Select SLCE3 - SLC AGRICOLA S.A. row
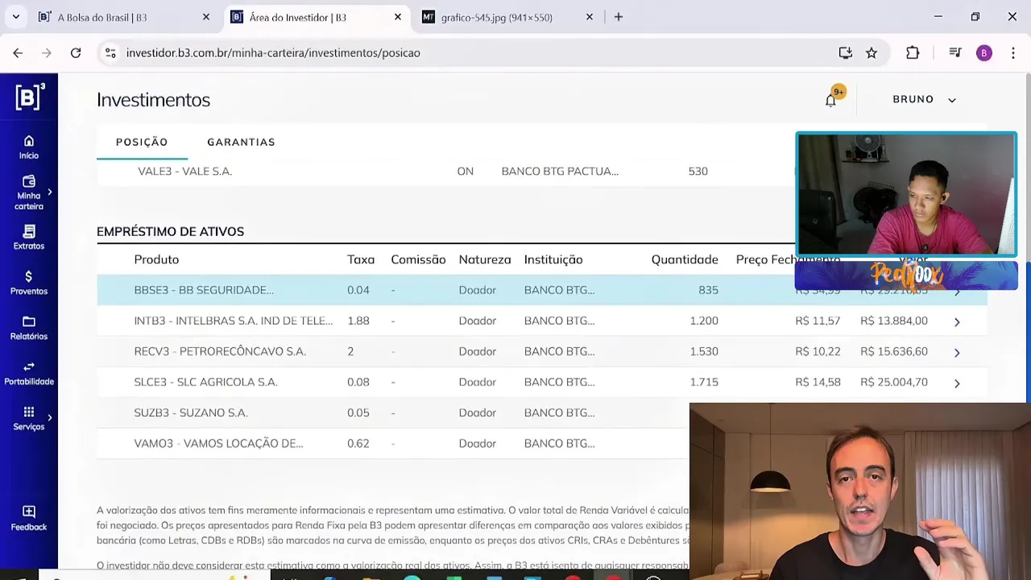 tap(541, 382)
